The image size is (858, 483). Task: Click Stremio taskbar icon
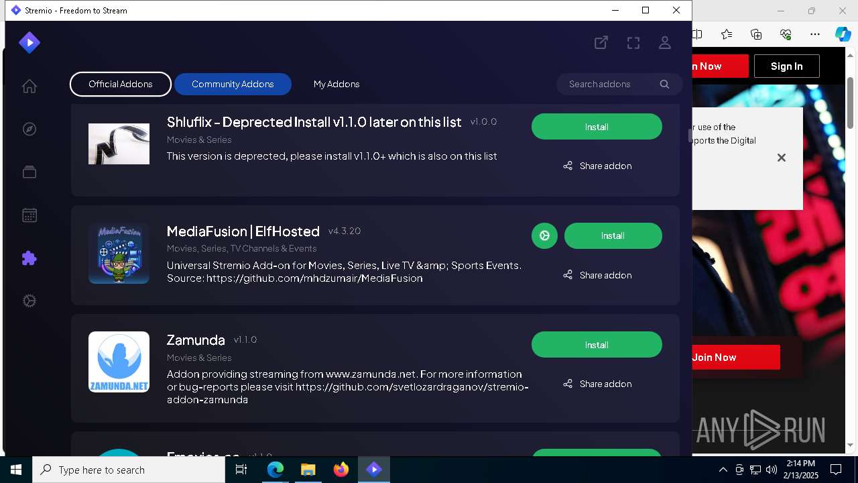click(374, 470)
